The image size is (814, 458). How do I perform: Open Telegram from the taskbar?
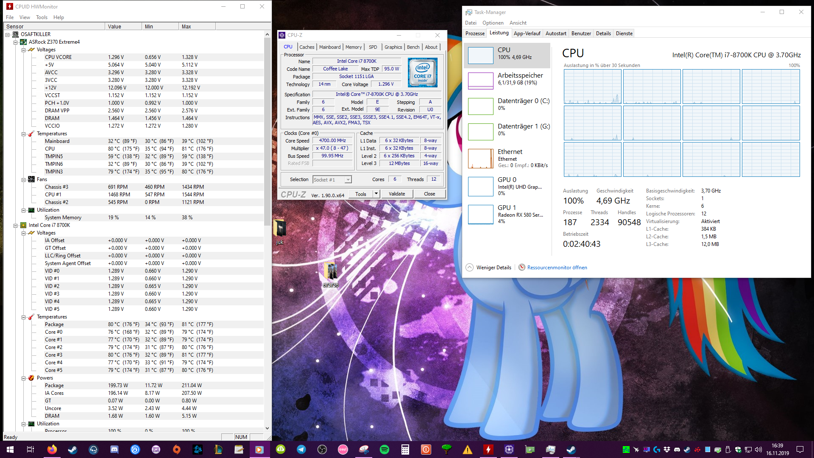[301, 450]
